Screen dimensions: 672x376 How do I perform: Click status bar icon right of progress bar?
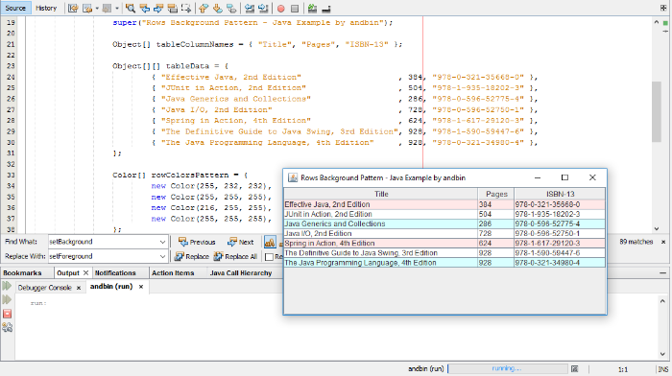tap(575, 368)
